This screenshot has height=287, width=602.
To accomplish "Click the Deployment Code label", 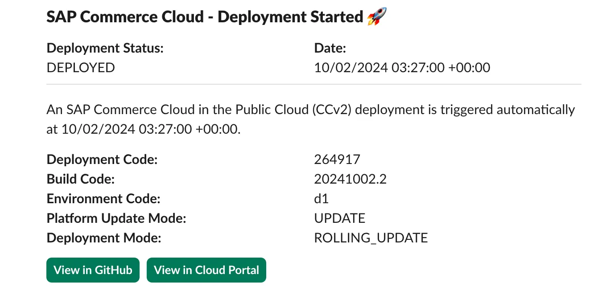I will pyautogui.click(x=102, y=160).
